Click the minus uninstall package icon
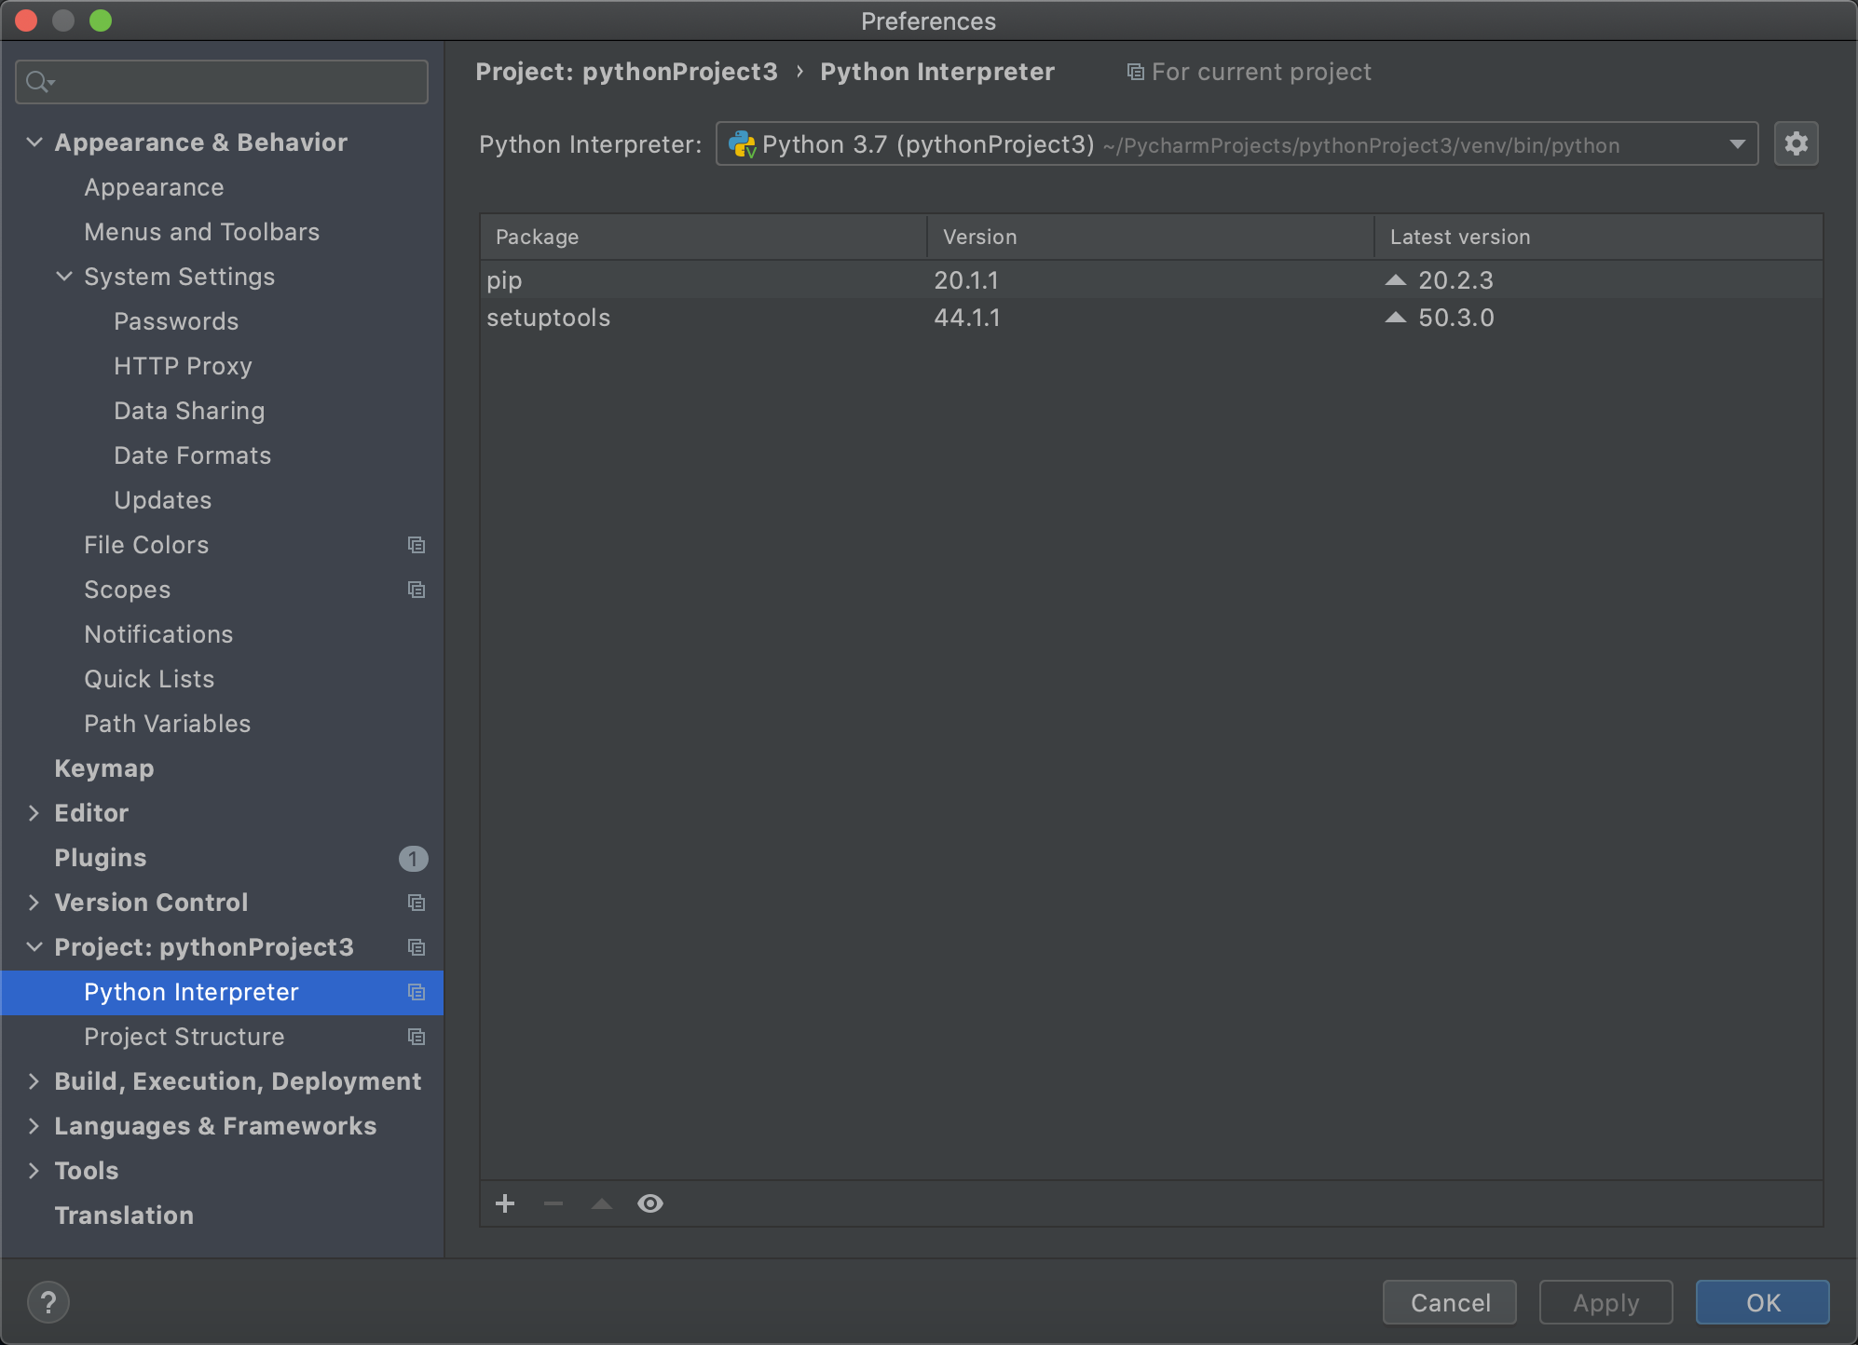The height and width of the screenshot is (1345, 1858). coord(553,1203)
